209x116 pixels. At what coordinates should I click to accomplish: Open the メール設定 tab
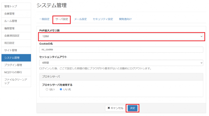pyautogui.click(x=80, y=19)
